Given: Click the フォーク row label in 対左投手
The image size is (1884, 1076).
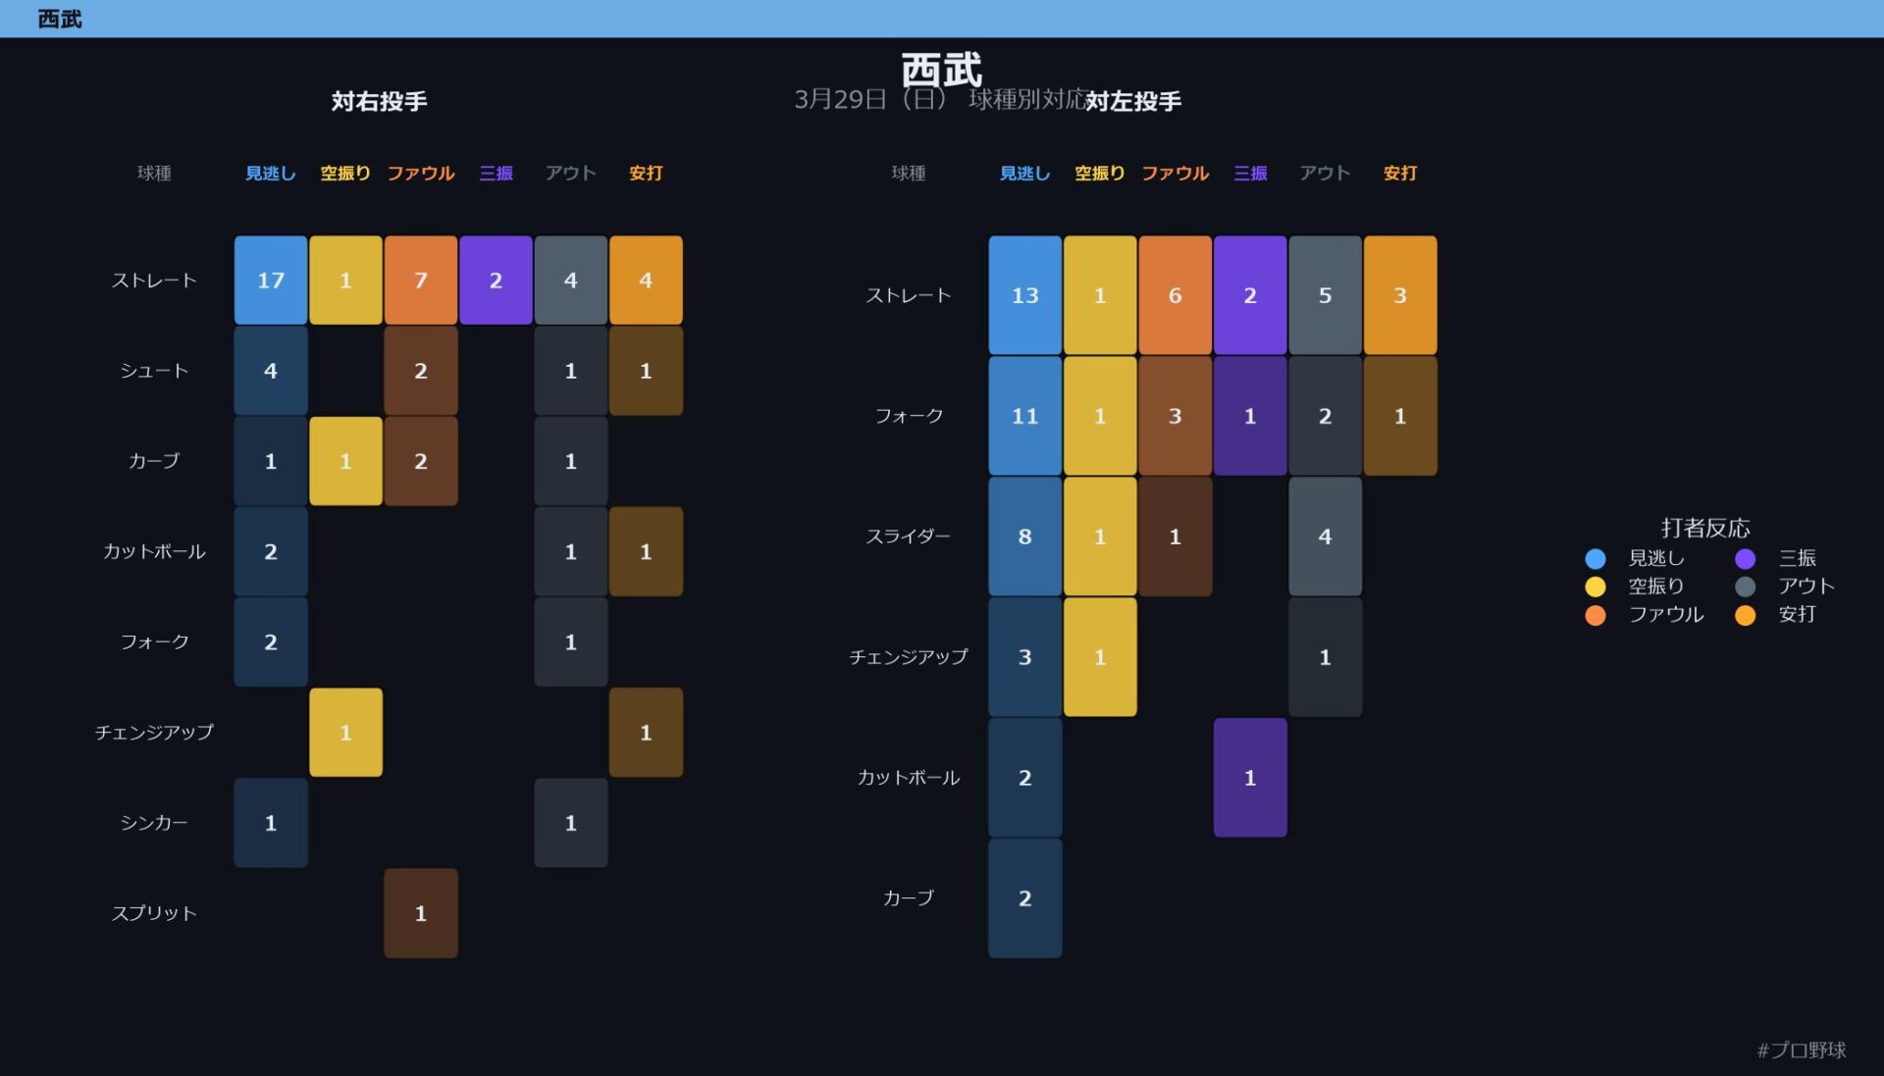Looking at the screenshot, I should point(909,416).
